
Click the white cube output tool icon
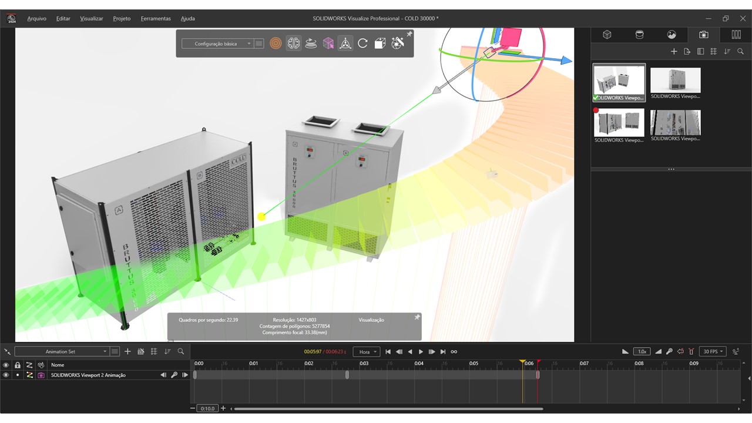[x=380, y=43]
